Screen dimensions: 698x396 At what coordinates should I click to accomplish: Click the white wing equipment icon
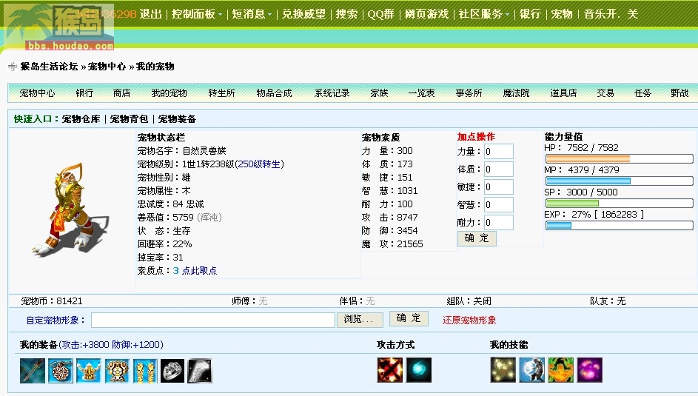(x=200, y=371)
